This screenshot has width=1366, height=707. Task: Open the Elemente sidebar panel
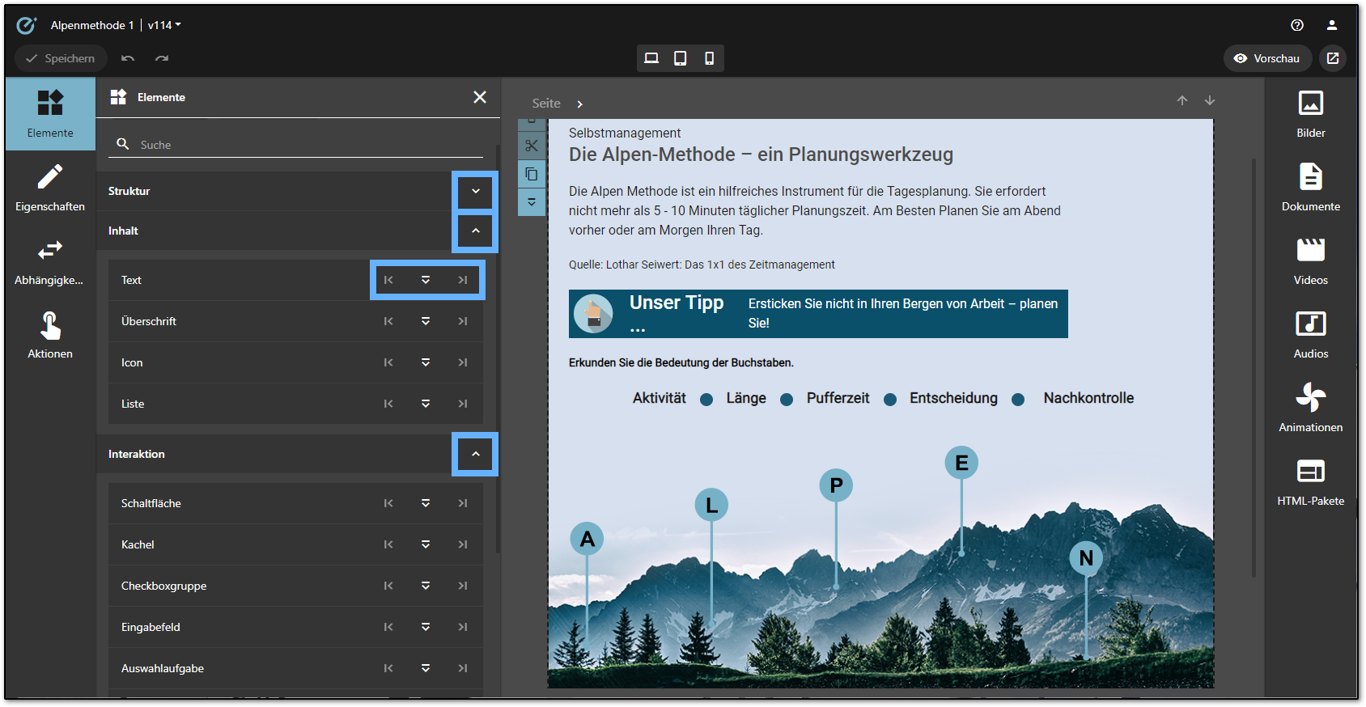pos(50,114)
